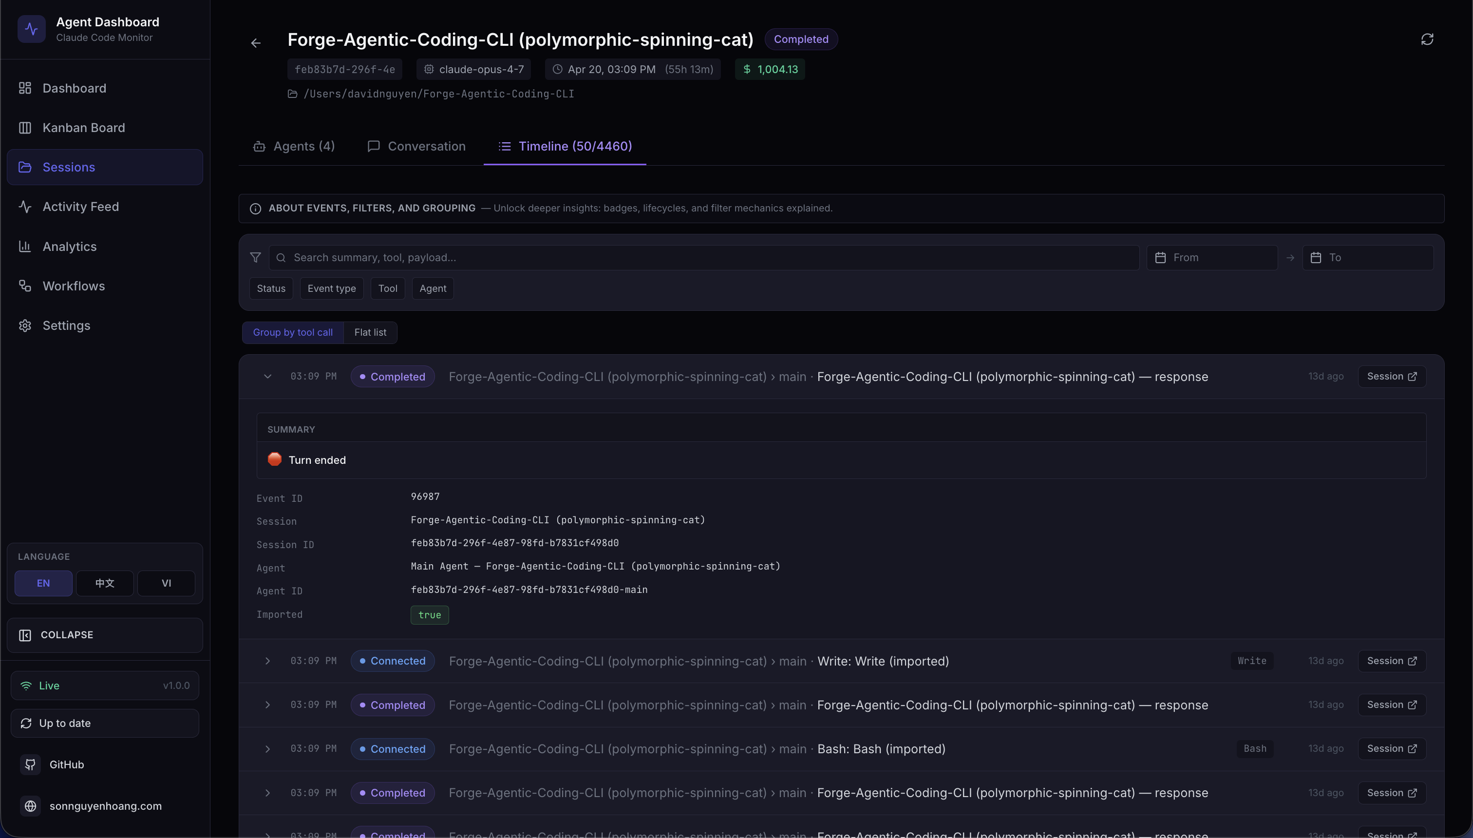The width and height of the screenshot is (1473, 838).
Task: Click the clock icon next to Apr 20
Action: point(557,69)
